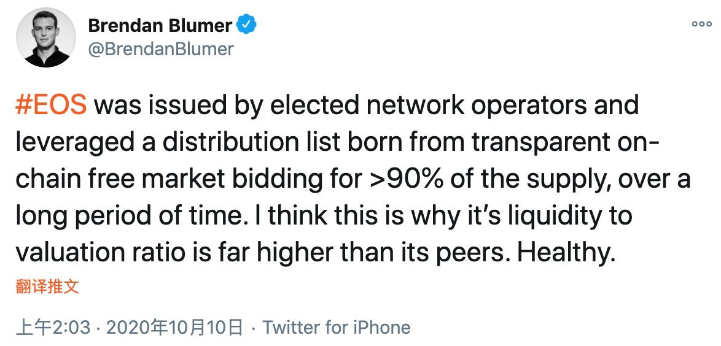Viewport: 721px width, 346px height.
Task: Click the word "Healthy." ending the tweet
Action: click(x=564, y=252)
